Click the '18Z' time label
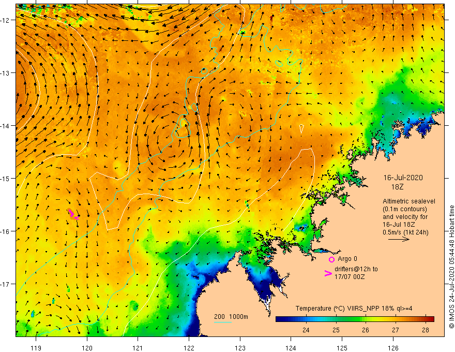Screen dimensions: 455x352 coord(397,187)
